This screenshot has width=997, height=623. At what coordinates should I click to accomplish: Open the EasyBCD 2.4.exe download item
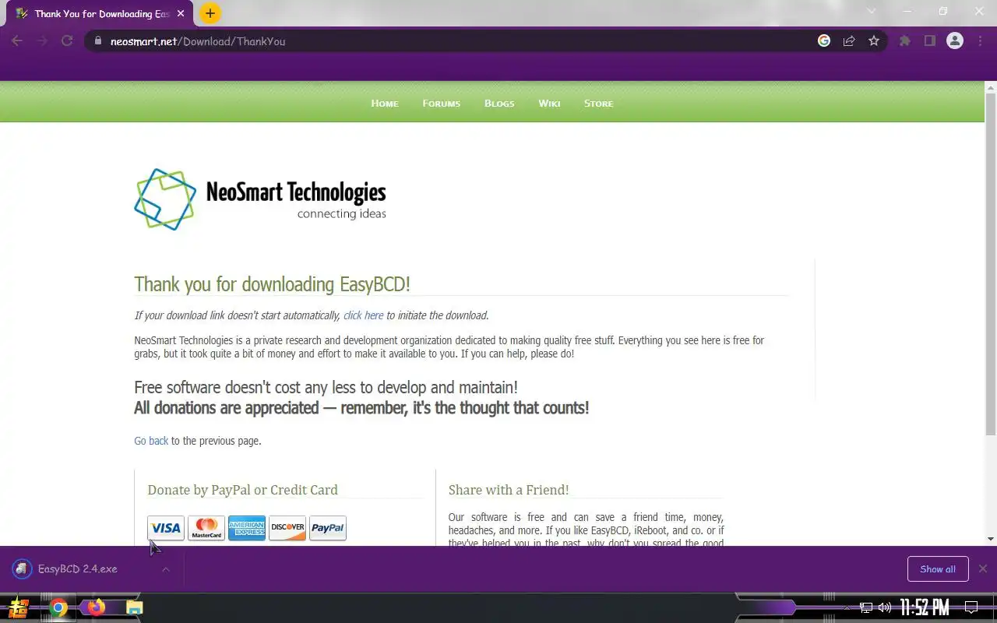coord(78,569)
